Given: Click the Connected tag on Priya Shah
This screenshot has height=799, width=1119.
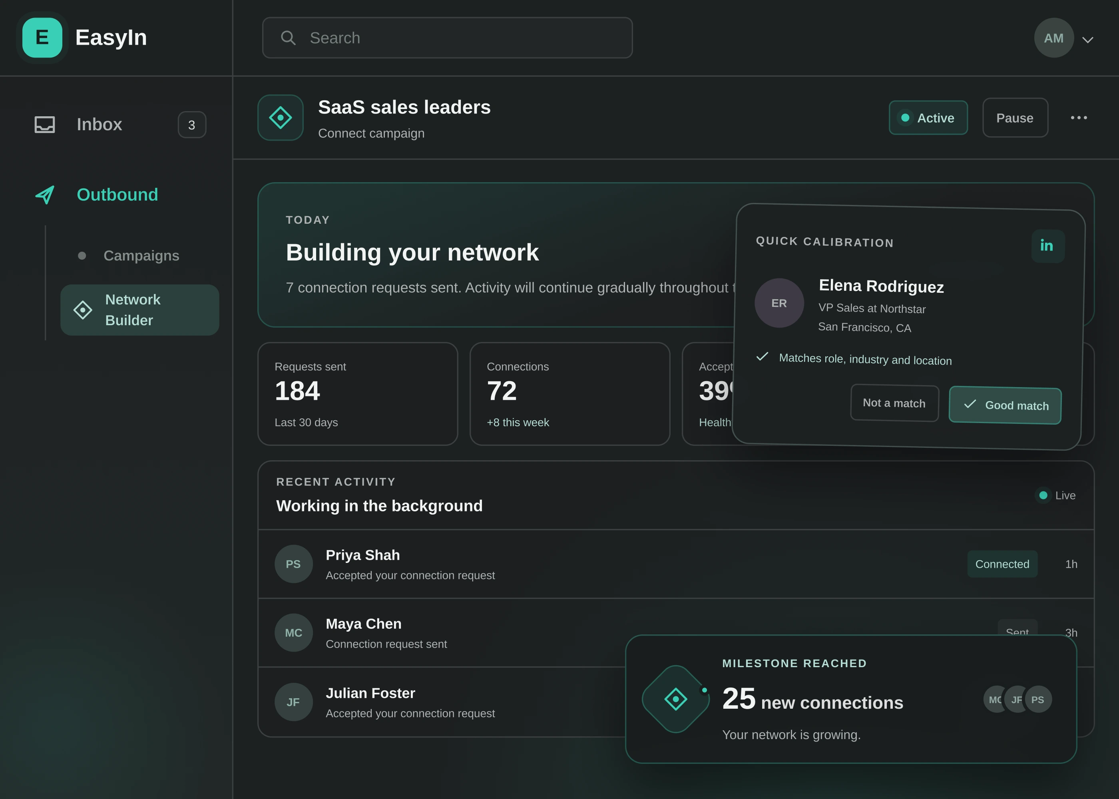Looking at the screenshot, I should 1002,564.
